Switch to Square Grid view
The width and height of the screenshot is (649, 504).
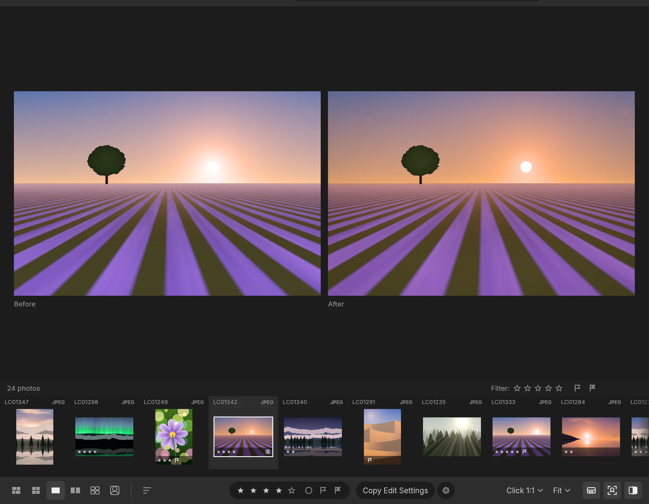36,490
